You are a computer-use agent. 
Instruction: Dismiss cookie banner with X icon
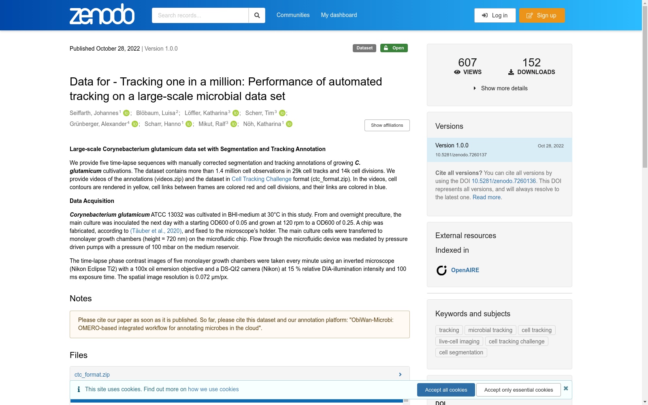point(566,388)
